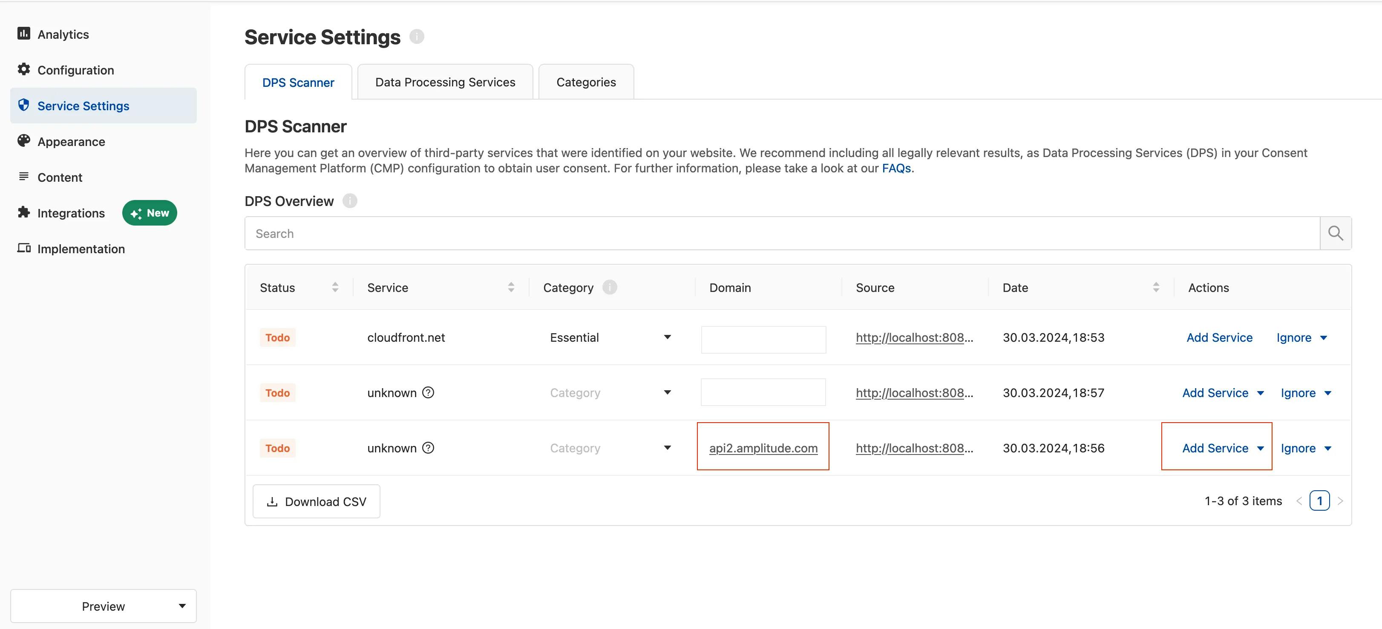Click the Download CSV button
Viewport: 1382px width, 629px height.
coord(317,501)
